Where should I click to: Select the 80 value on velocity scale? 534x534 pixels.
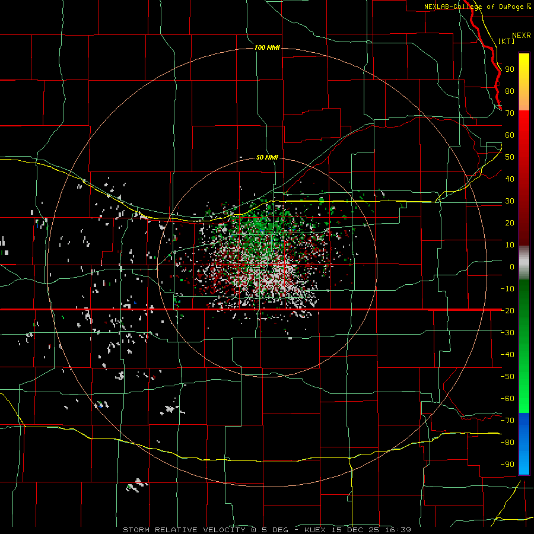pos(510,91)
